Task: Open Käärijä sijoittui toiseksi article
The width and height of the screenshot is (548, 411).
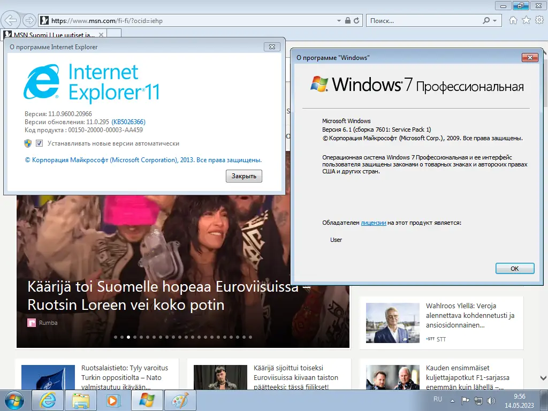Action: tap(296, 377)
